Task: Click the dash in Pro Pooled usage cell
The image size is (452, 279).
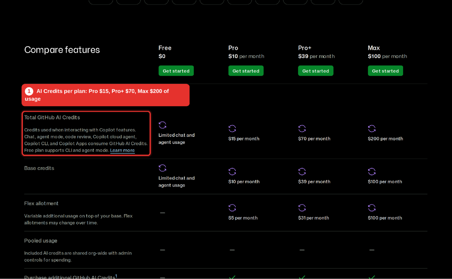Action: pos(232,250)
